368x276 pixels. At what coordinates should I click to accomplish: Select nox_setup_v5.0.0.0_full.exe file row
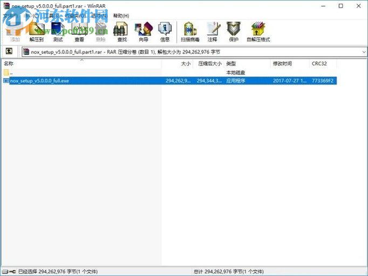pyautogui.click(x=170, y=81)
